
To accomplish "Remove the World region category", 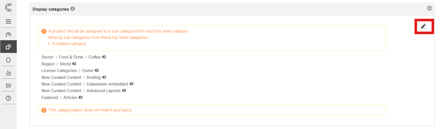I will [x=74, y=64].
